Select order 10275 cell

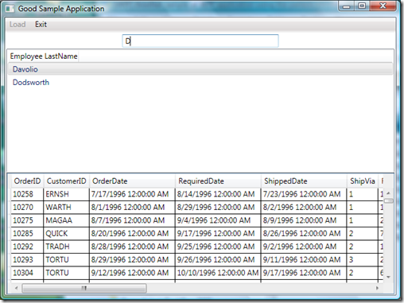pyautogui.click(x=27, y=220)
